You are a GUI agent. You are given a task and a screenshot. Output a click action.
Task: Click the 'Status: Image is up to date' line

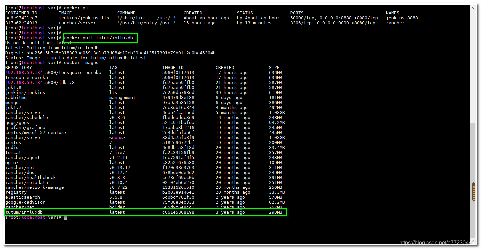pyautogui.click(x=76, y=58)
